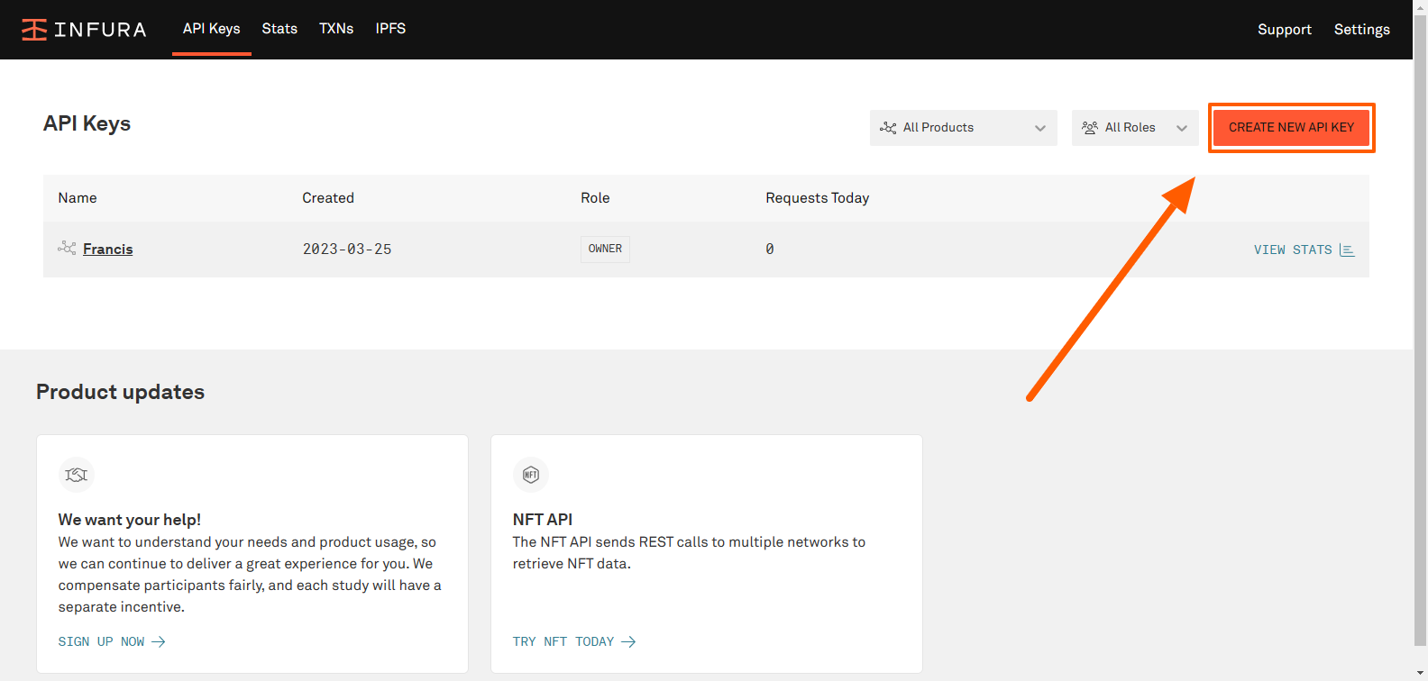
Task: Expand the All Roles dropdown
Action: coord(1135,128)
